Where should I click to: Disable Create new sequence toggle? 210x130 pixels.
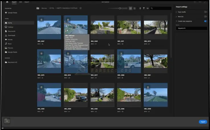pos(205,21)
